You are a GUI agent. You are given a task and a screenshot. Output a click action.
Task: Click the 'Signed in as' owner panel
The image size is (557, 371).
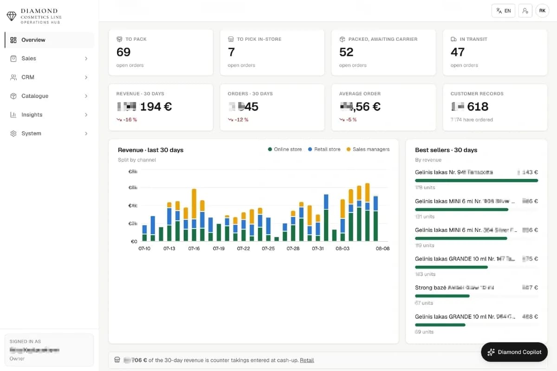point(49,350)
